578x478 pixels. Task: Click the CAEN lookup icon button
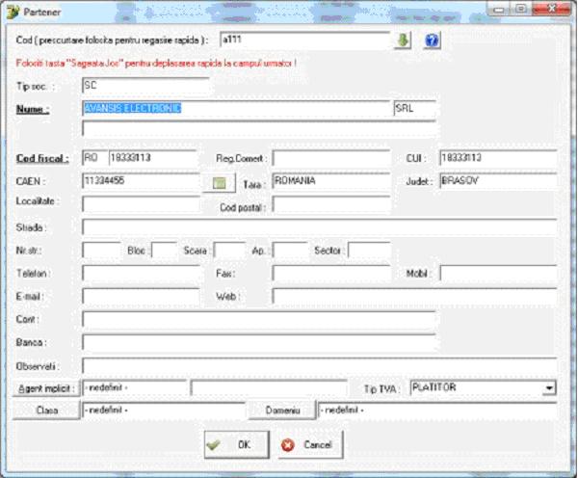click(x=221, y=180)
